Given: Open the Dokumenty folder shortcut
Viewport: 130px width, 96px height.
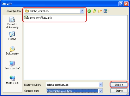Looking at the screenshot, I should point(12,51).
